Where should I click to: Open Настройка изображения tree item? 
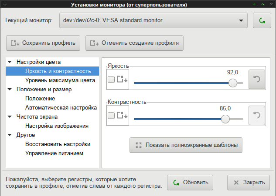point(52,126)
